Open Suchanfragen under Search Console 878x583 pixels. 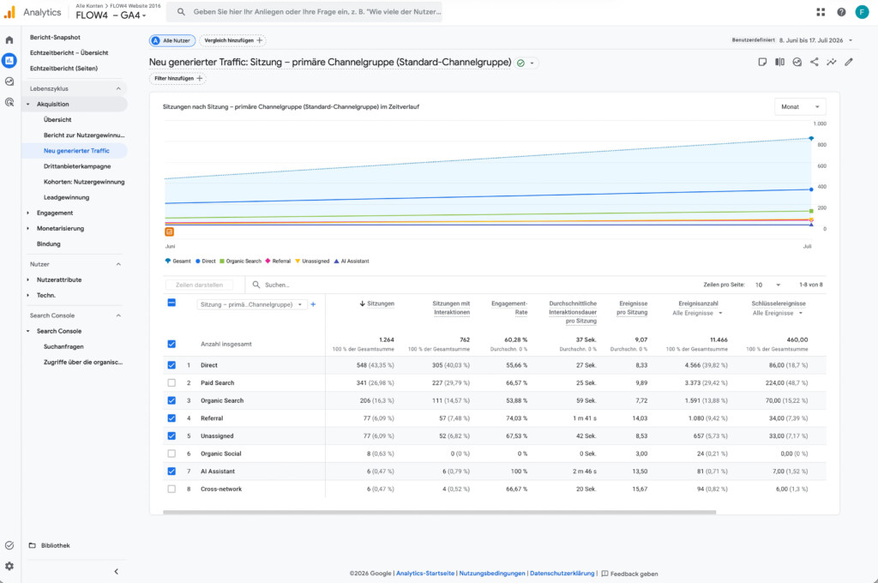click(63, 346)
